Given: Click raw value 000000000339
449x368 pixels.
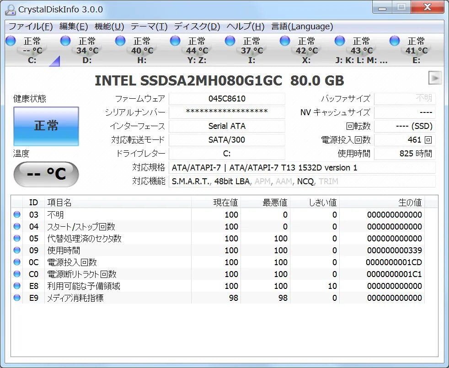Looking at the screenshot, I should (x=394, y=251).
